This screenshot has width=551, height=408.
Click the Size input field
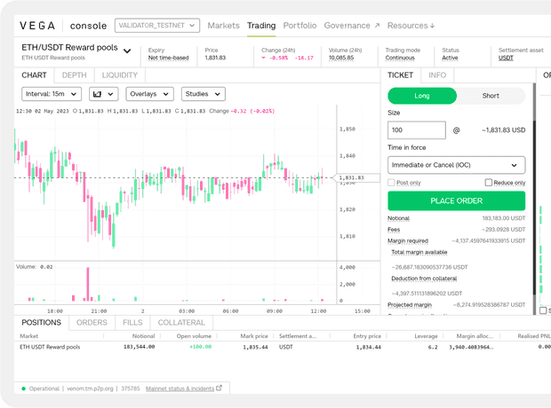tap(417, 130)
